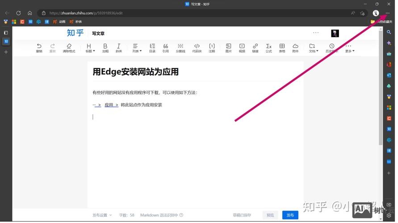Click the scrollbar down arrow
Screen dimensions: 398x223
[x=381, y=219]
